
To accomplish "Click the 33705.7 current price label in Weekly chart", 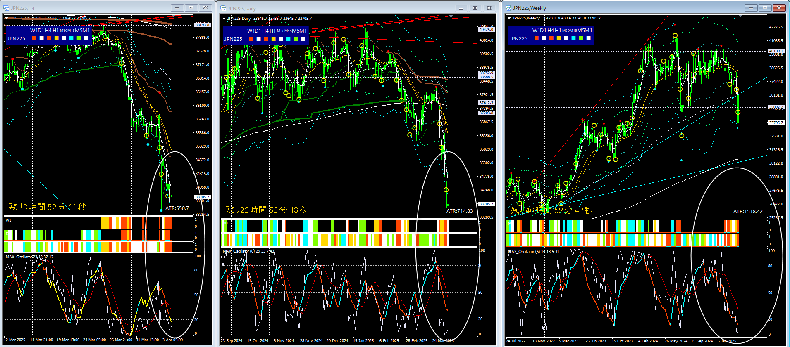I will (776, 123).
